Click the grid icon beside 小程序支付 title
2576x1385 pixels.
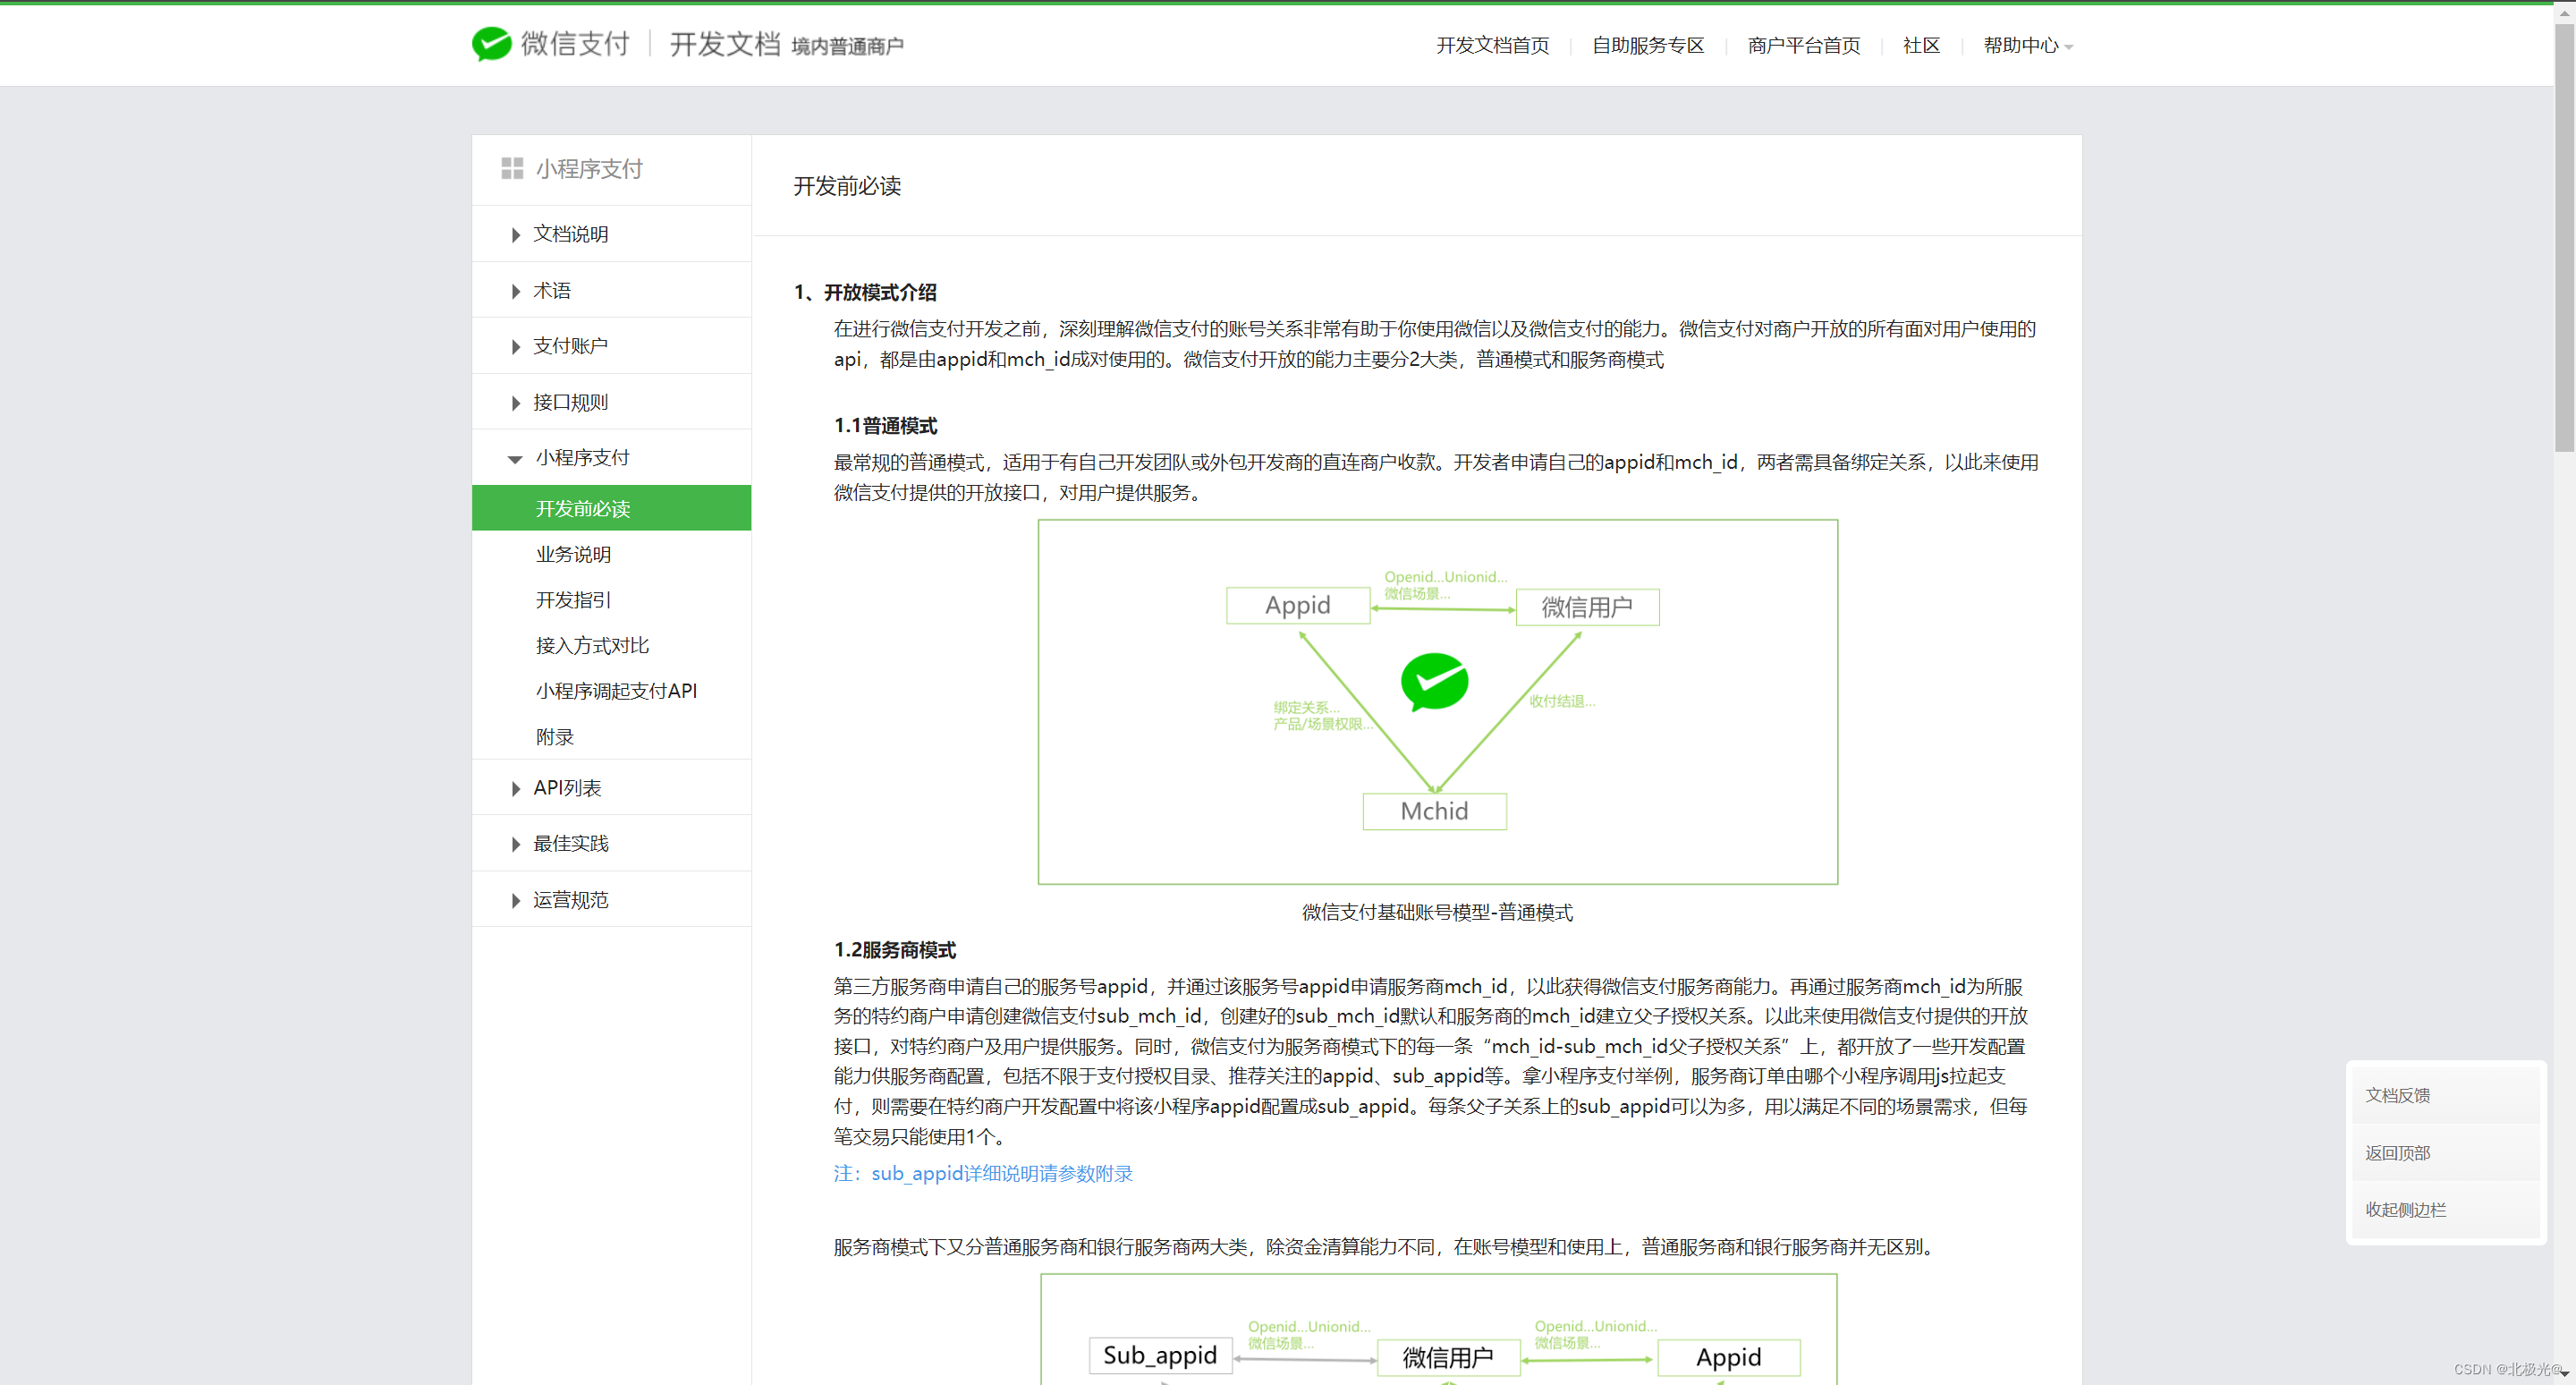512,168
